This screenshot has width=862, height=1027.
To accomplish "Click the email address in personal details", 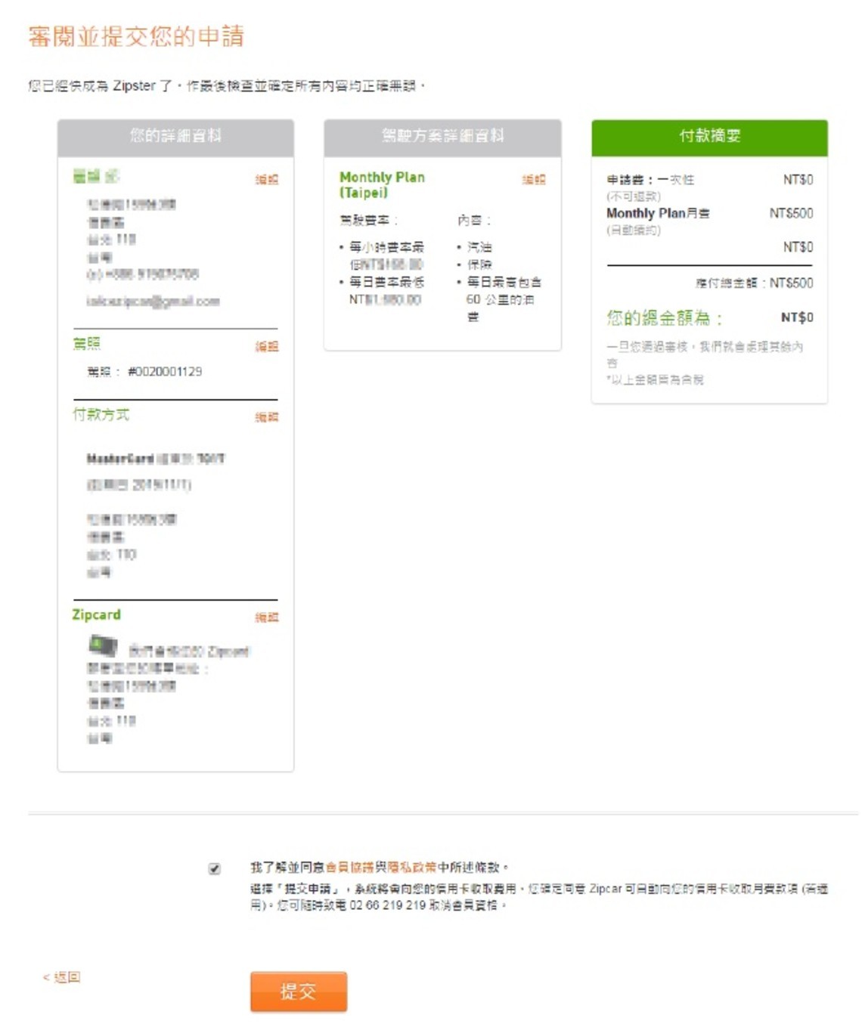I will tap(153, 301).
